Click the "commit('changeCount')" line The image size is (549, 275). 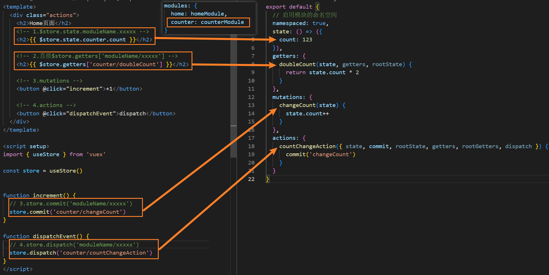pos(321,154)
